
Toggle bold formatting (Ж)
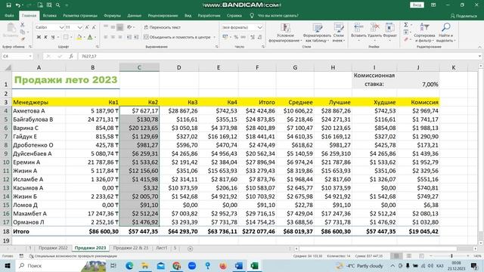[x=39, y=37]
